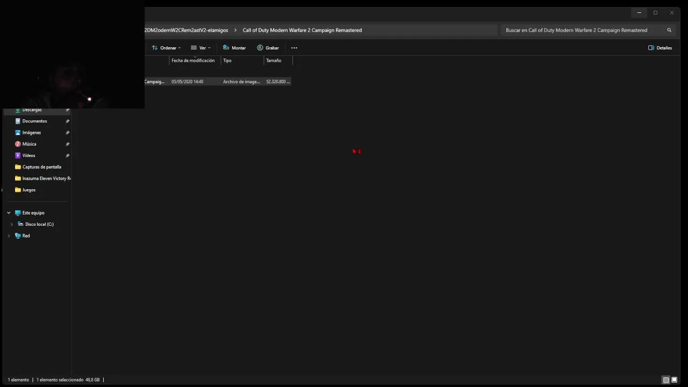Go to the 2DM2odernW2CRem2astV2-elamigos breadcrumb folder

click(x=186, y=30)
